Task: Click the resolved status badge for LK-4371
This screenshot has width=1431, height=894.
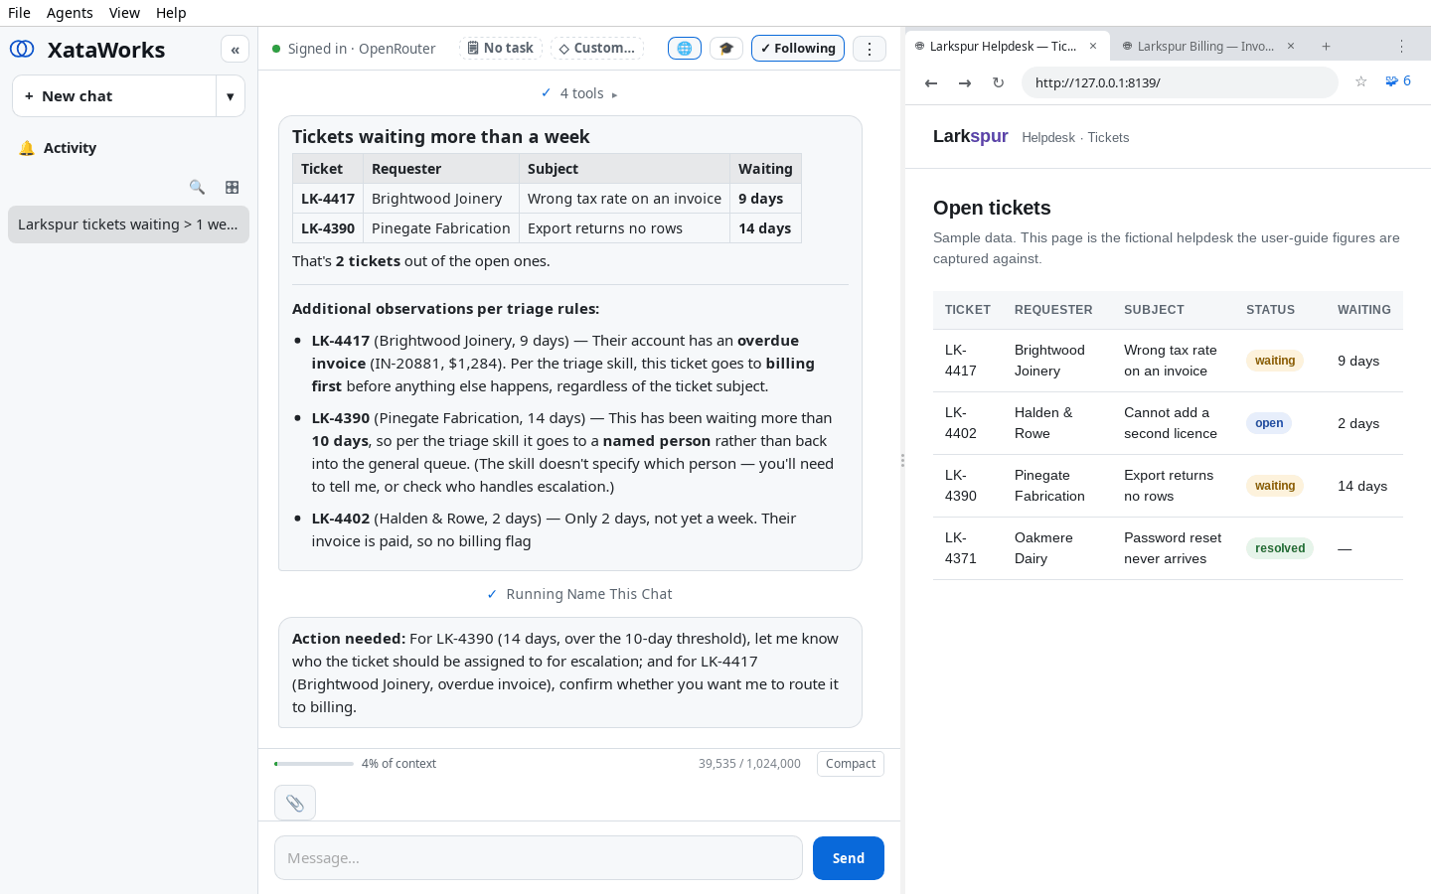Action: point(1280,548)
